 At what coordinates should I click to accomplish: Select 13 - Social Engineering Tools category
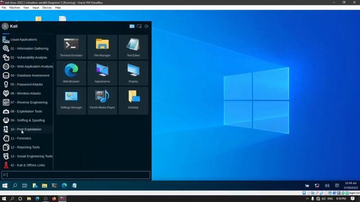point(27,156)
